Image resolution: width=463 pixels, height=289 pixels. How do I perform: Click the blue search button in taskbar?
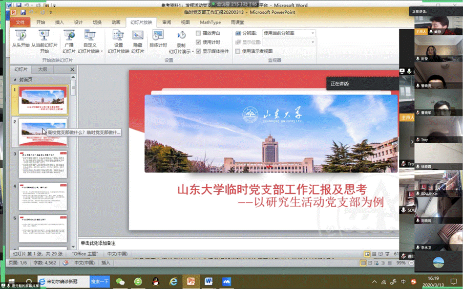pos(100,281)
